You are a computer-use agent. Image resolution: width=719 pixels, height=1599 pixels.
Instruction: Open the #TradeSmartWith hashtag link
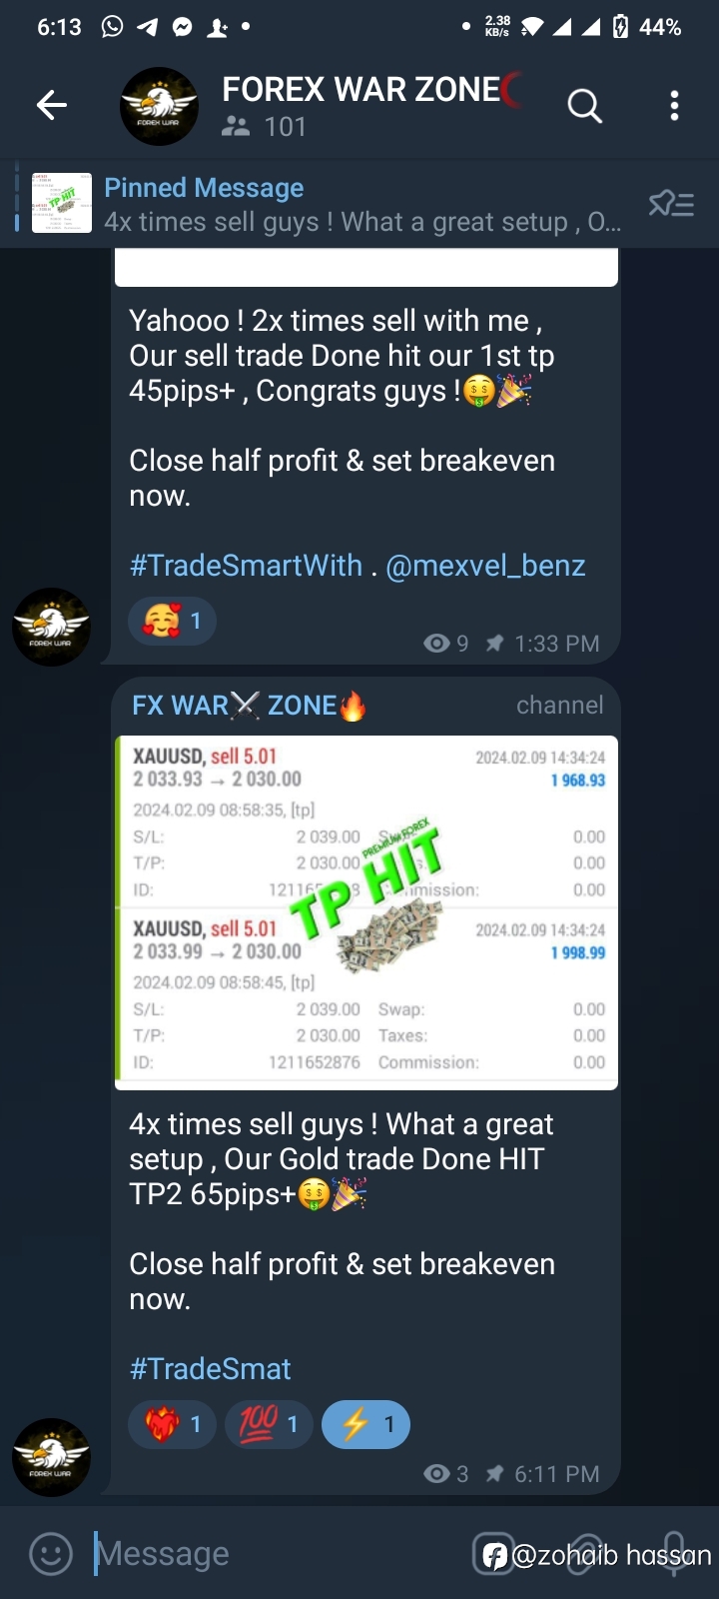(246, 566)
